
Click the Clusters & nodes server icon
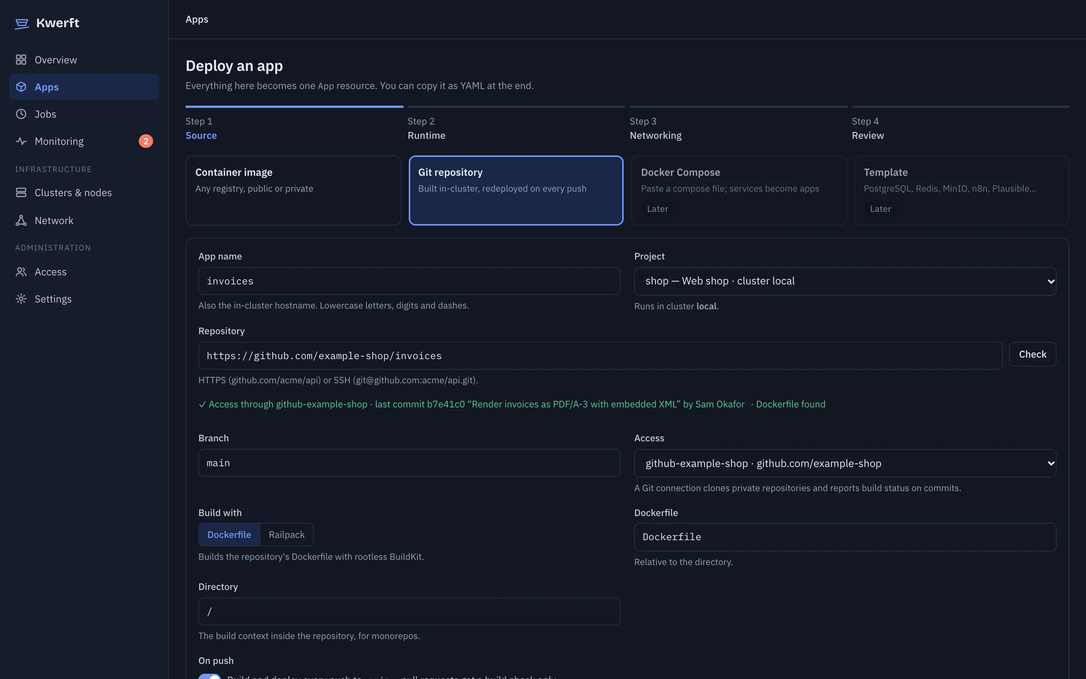[x=21, y=193]
